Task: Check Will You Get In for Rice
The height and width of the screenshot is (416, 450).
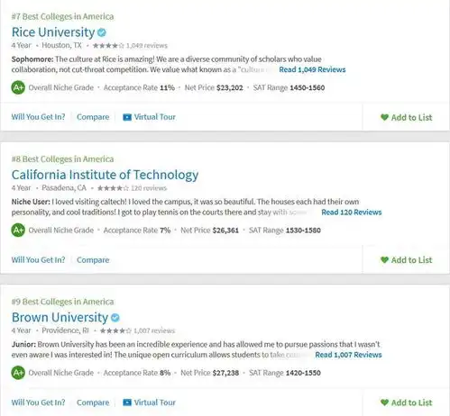Action: [38, 117]
